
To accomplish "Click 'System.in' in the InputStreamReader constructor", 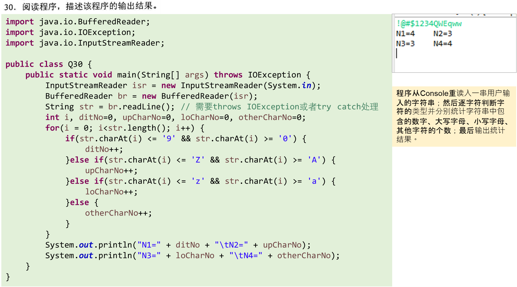I will [289, 86].
